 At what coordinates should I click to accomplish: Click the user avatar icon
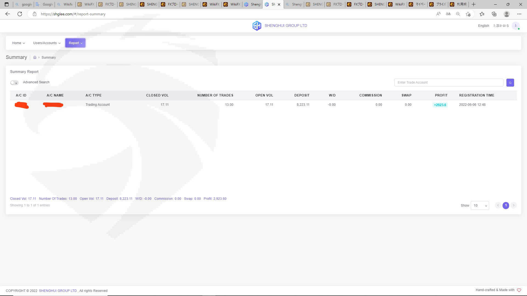tap(516, 26)
